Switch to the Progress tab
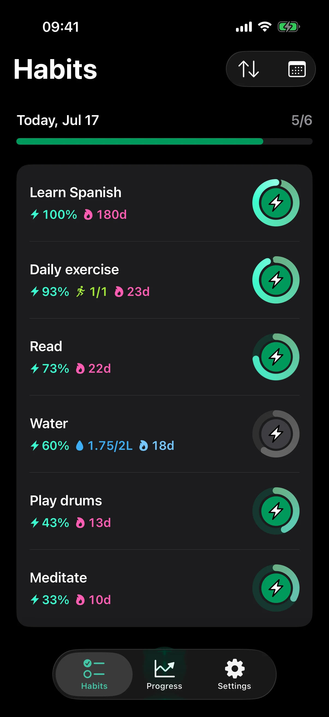The width and height of the screenshot is (329, 717). pyautogui.click(x=164, y=674)
